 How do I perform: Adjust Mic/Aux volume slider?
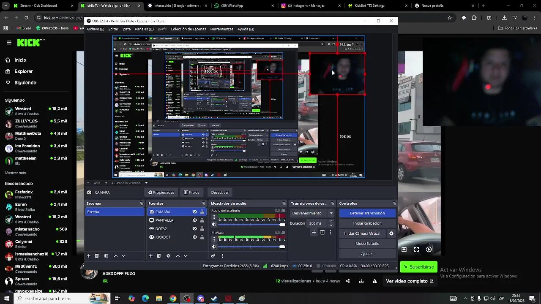tap(252, 247)
